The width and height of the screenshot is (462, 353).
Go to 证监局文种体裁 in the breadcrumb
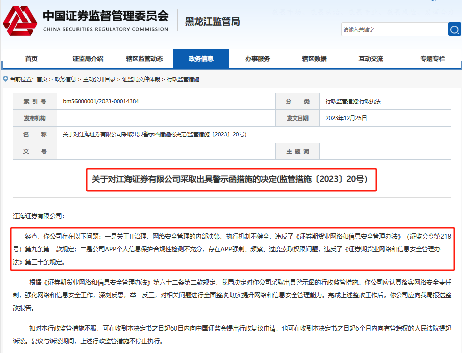(x=141, y=79)
